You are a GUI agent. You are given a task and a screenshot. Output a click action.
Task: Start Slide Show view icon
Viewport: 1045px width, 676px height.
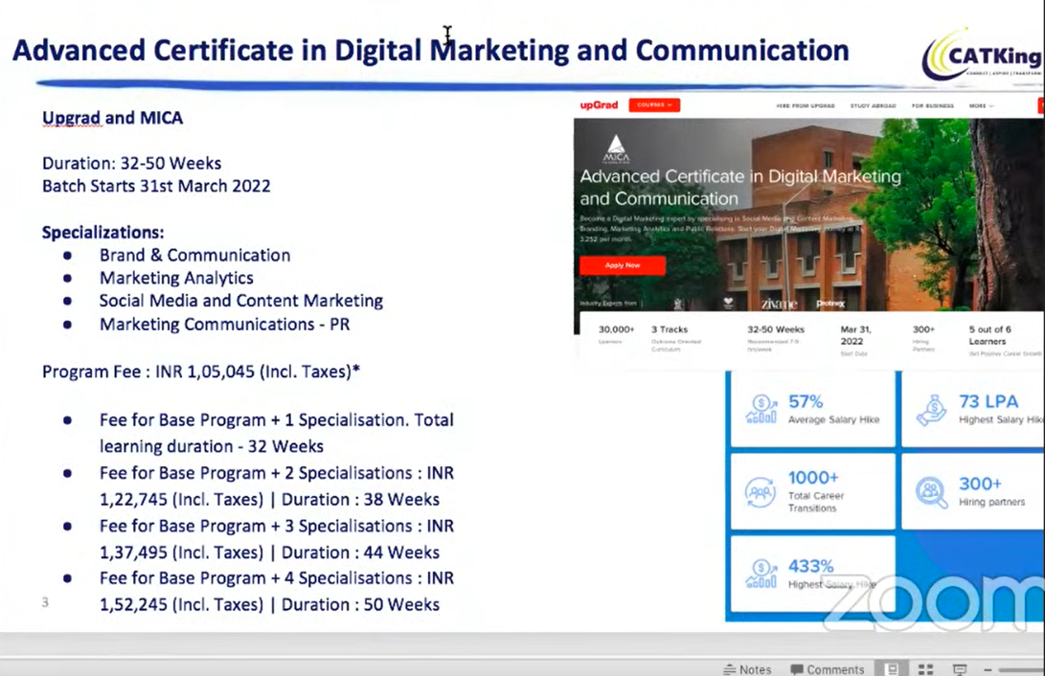pos(960,669)
